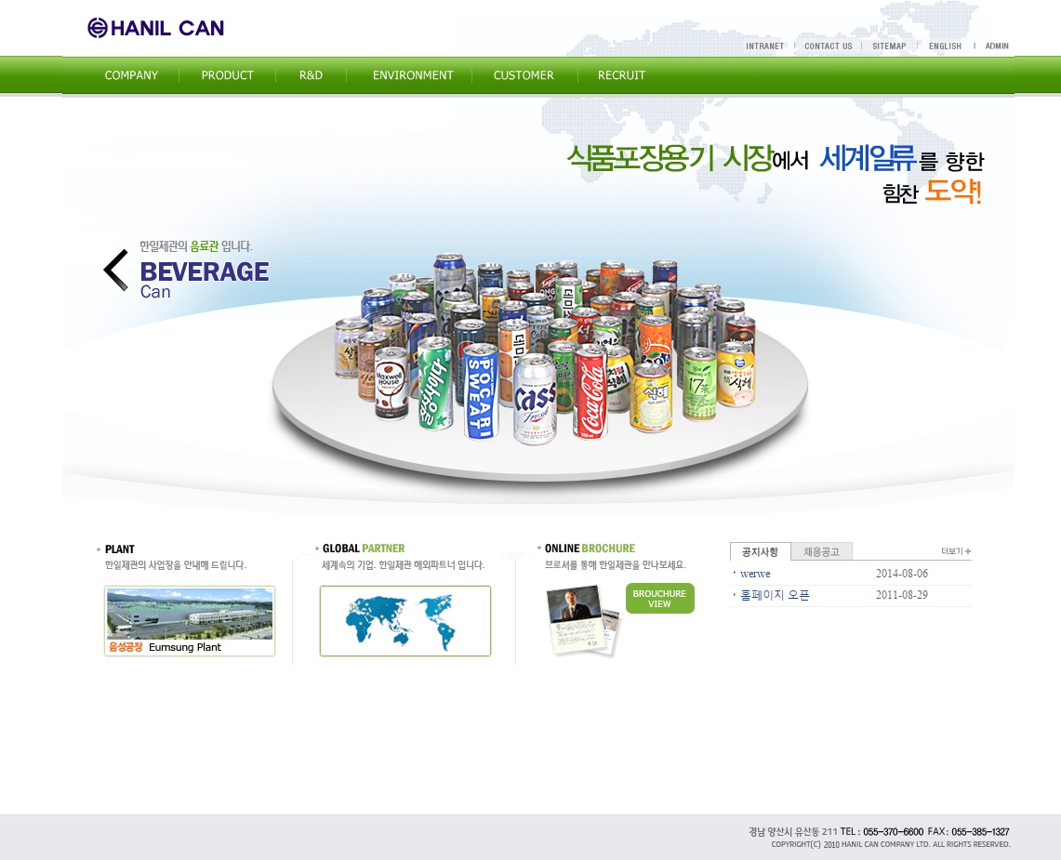Click the 2014-08-06 date
Viewport: 1061px width, 860px height.
pyautogui.click(x=902, y=574)
